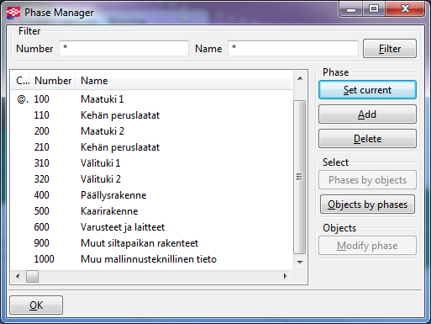This screenshot has width=431, height=324.
Task: Click the Modify phase button
Action: coord(367,246)
